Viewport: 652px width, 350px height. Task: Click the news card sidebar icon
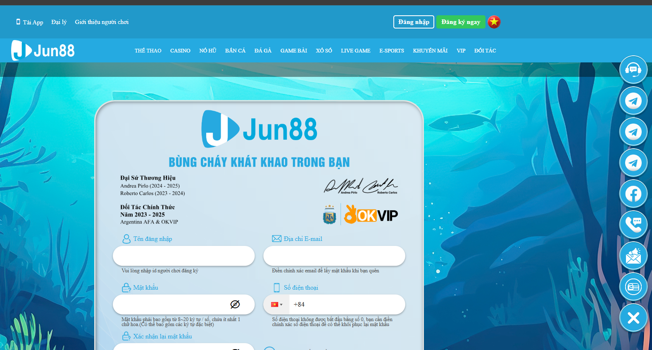point(633,286)
